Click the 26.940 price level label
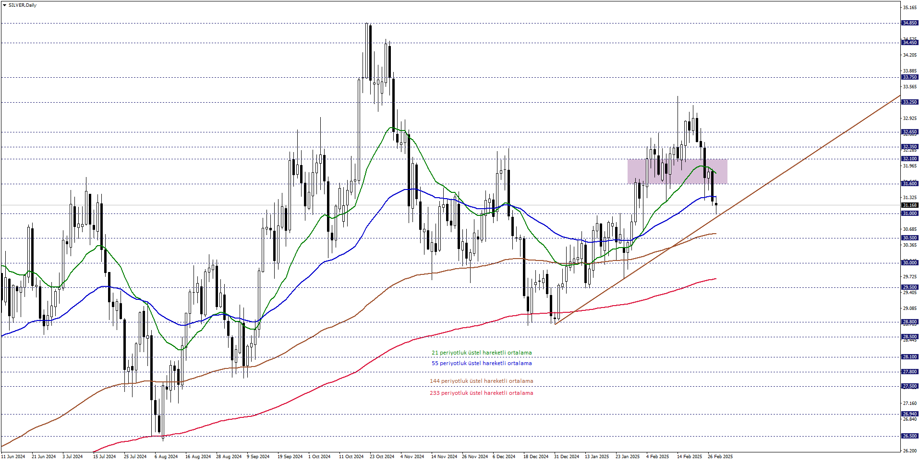This screenshot has height=462, width=920. (x=909, y=414)
